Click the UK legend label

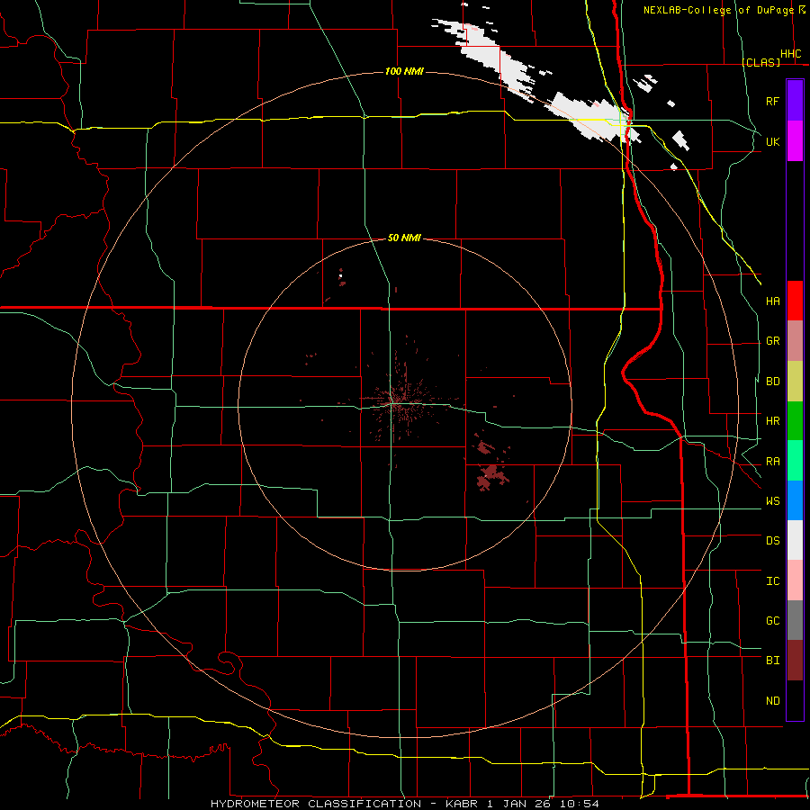pos(772,141)
